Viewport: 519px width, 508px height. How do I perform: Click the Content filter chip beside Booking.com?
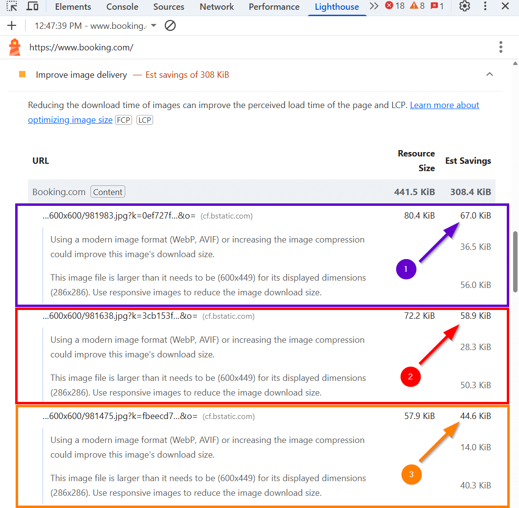point(108,192)
